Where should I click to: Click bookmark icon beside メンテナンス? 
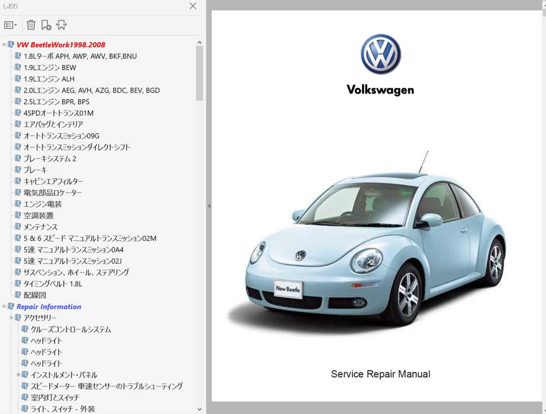(18, 227)
